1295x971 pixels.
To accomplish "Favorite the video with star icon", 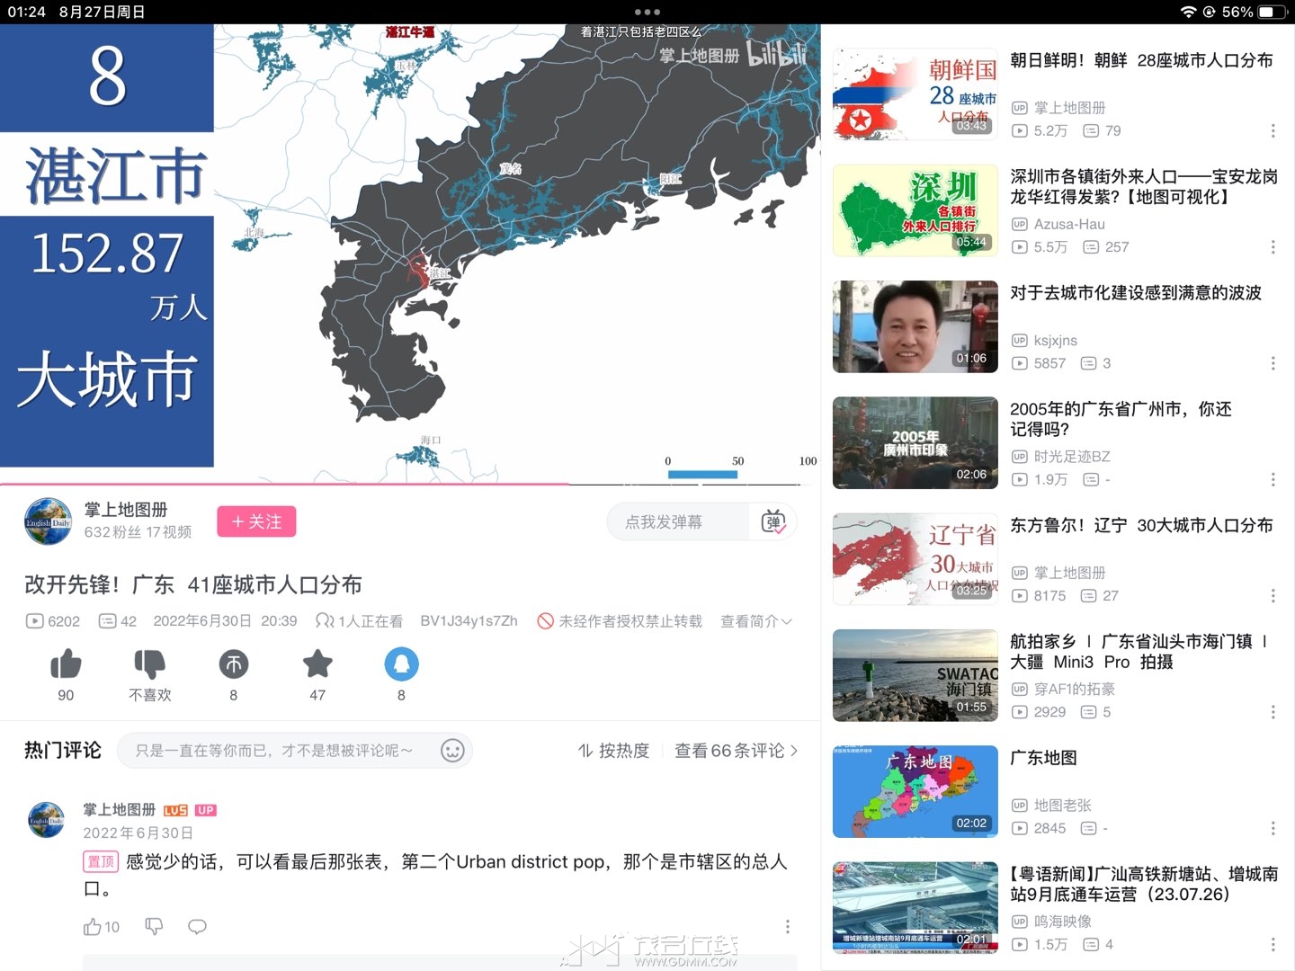I will tap(317, 664).
